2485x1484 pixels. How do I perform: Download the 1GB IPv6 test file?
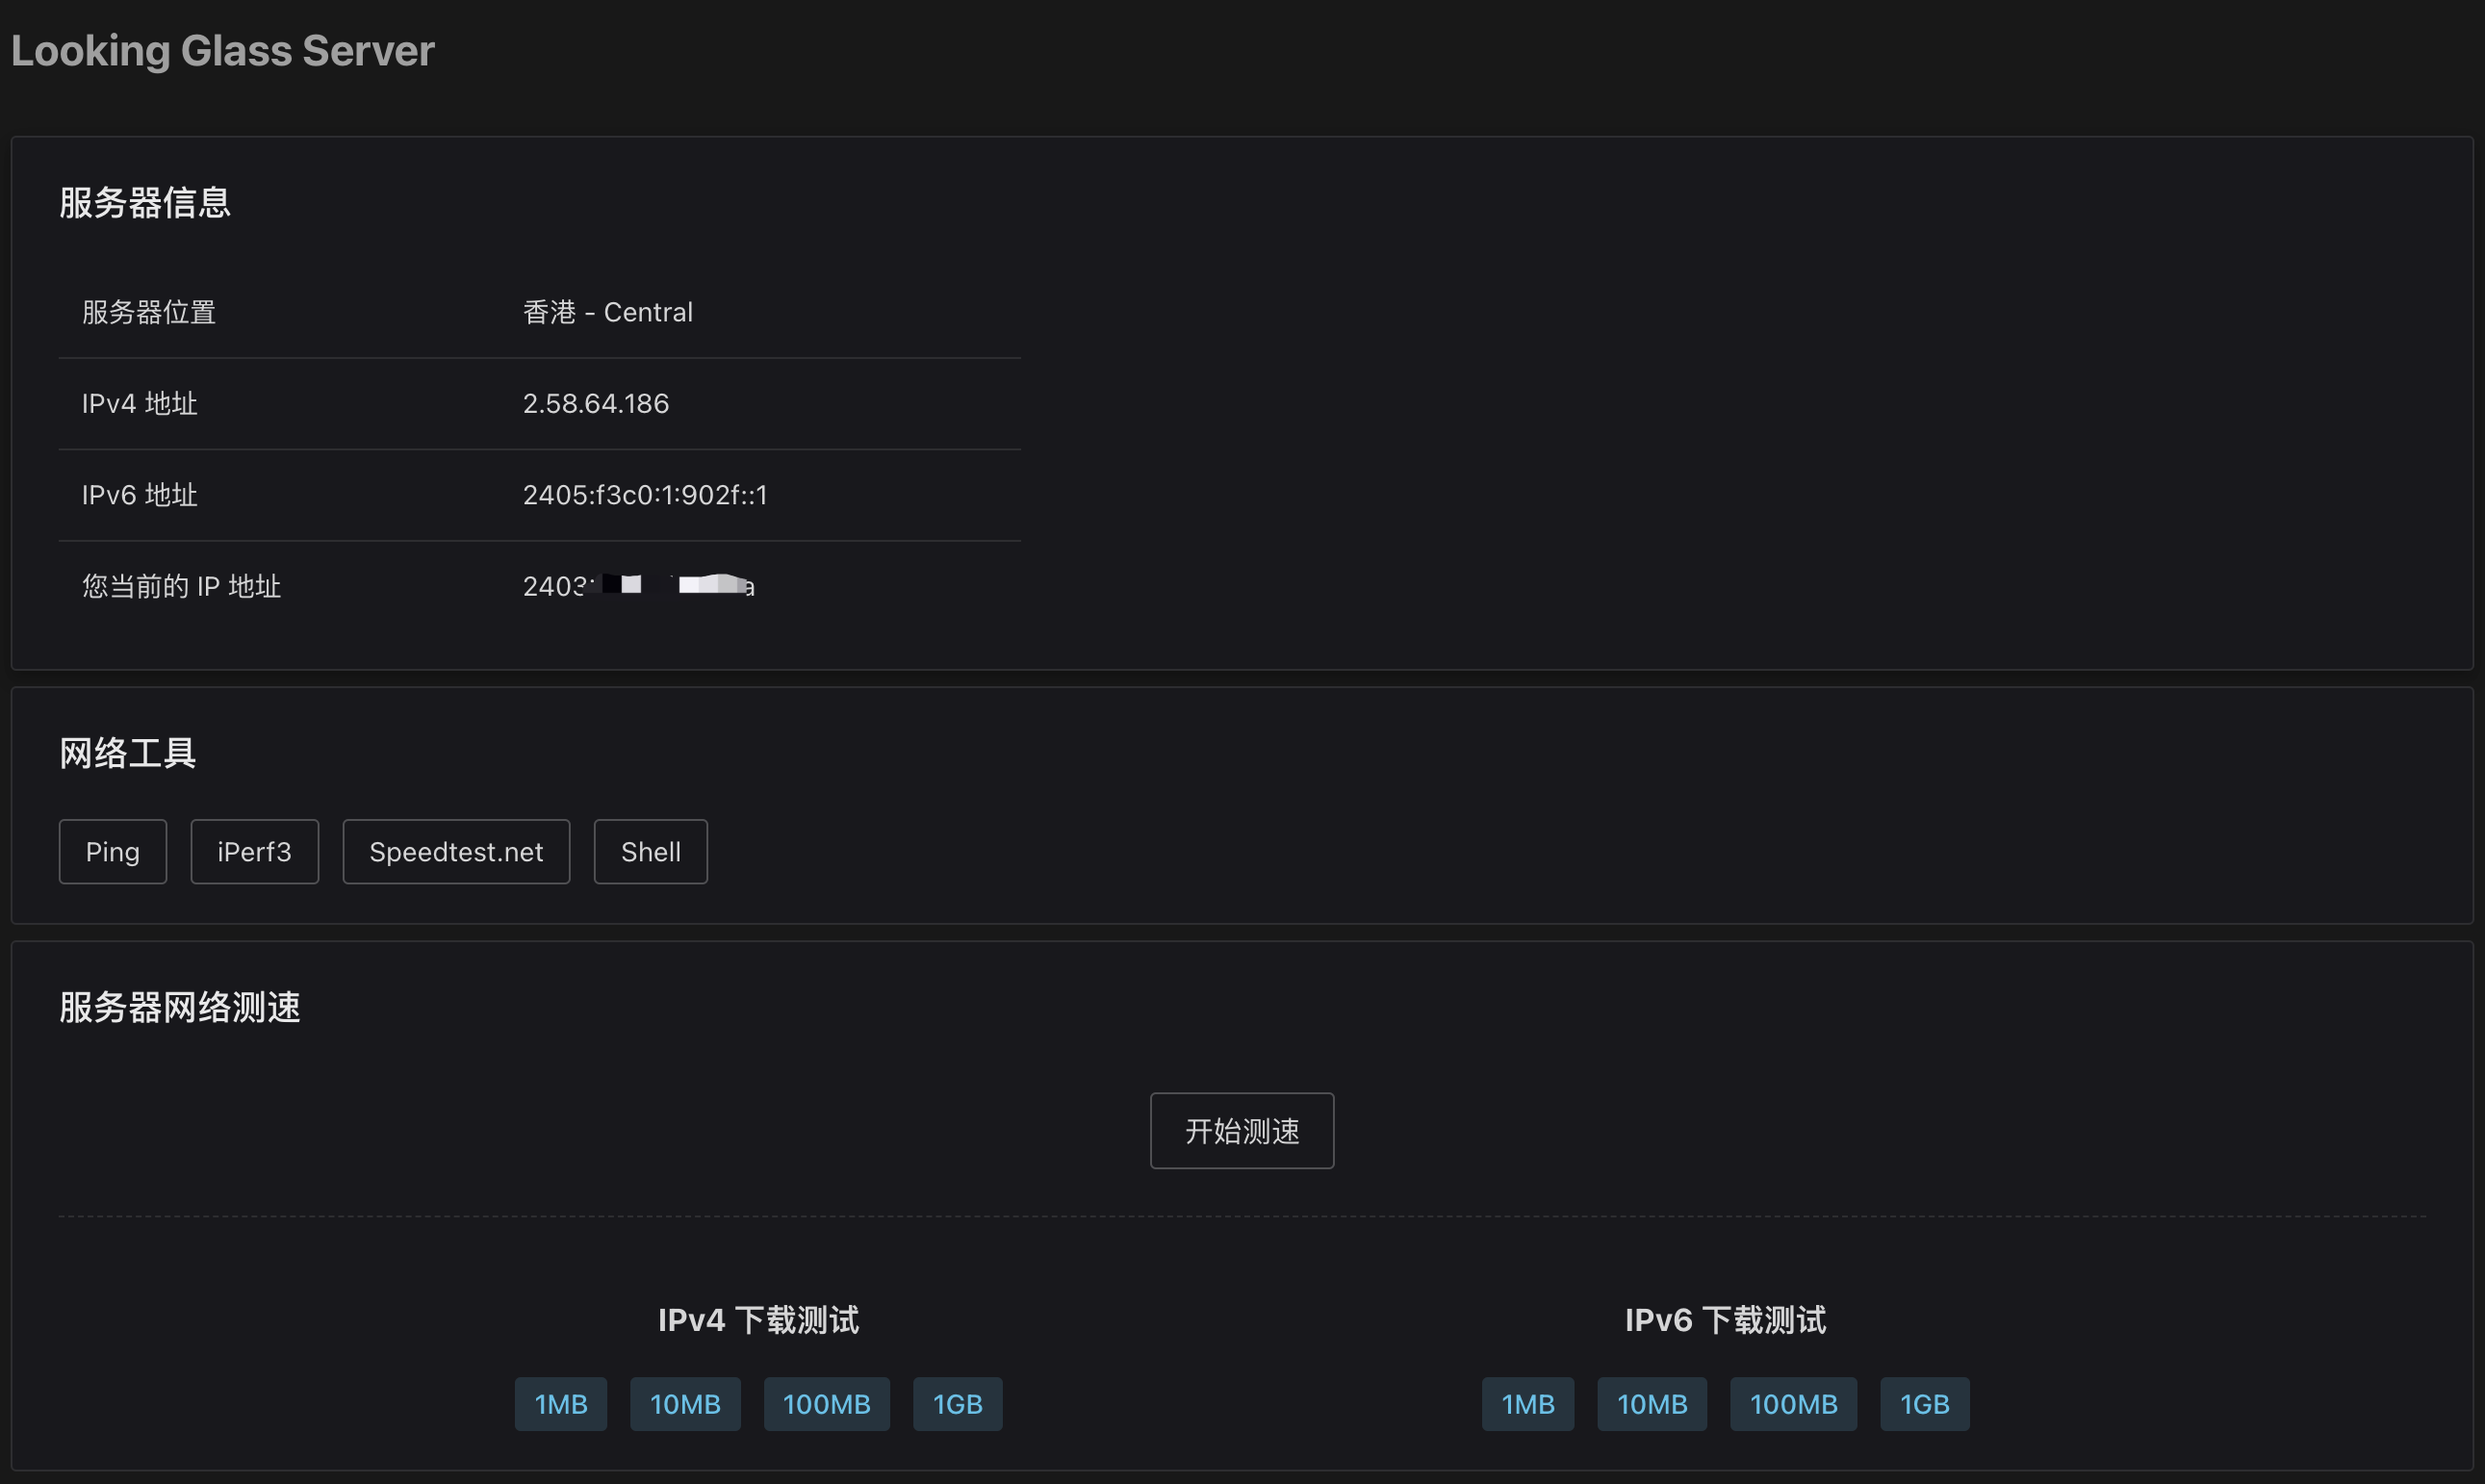(1923, 1403)
